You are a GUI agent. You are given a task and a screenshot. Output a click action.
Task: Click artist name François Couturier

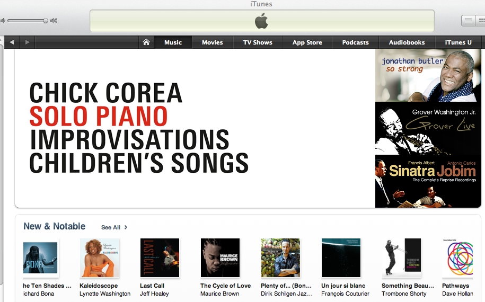coord(345,294)
